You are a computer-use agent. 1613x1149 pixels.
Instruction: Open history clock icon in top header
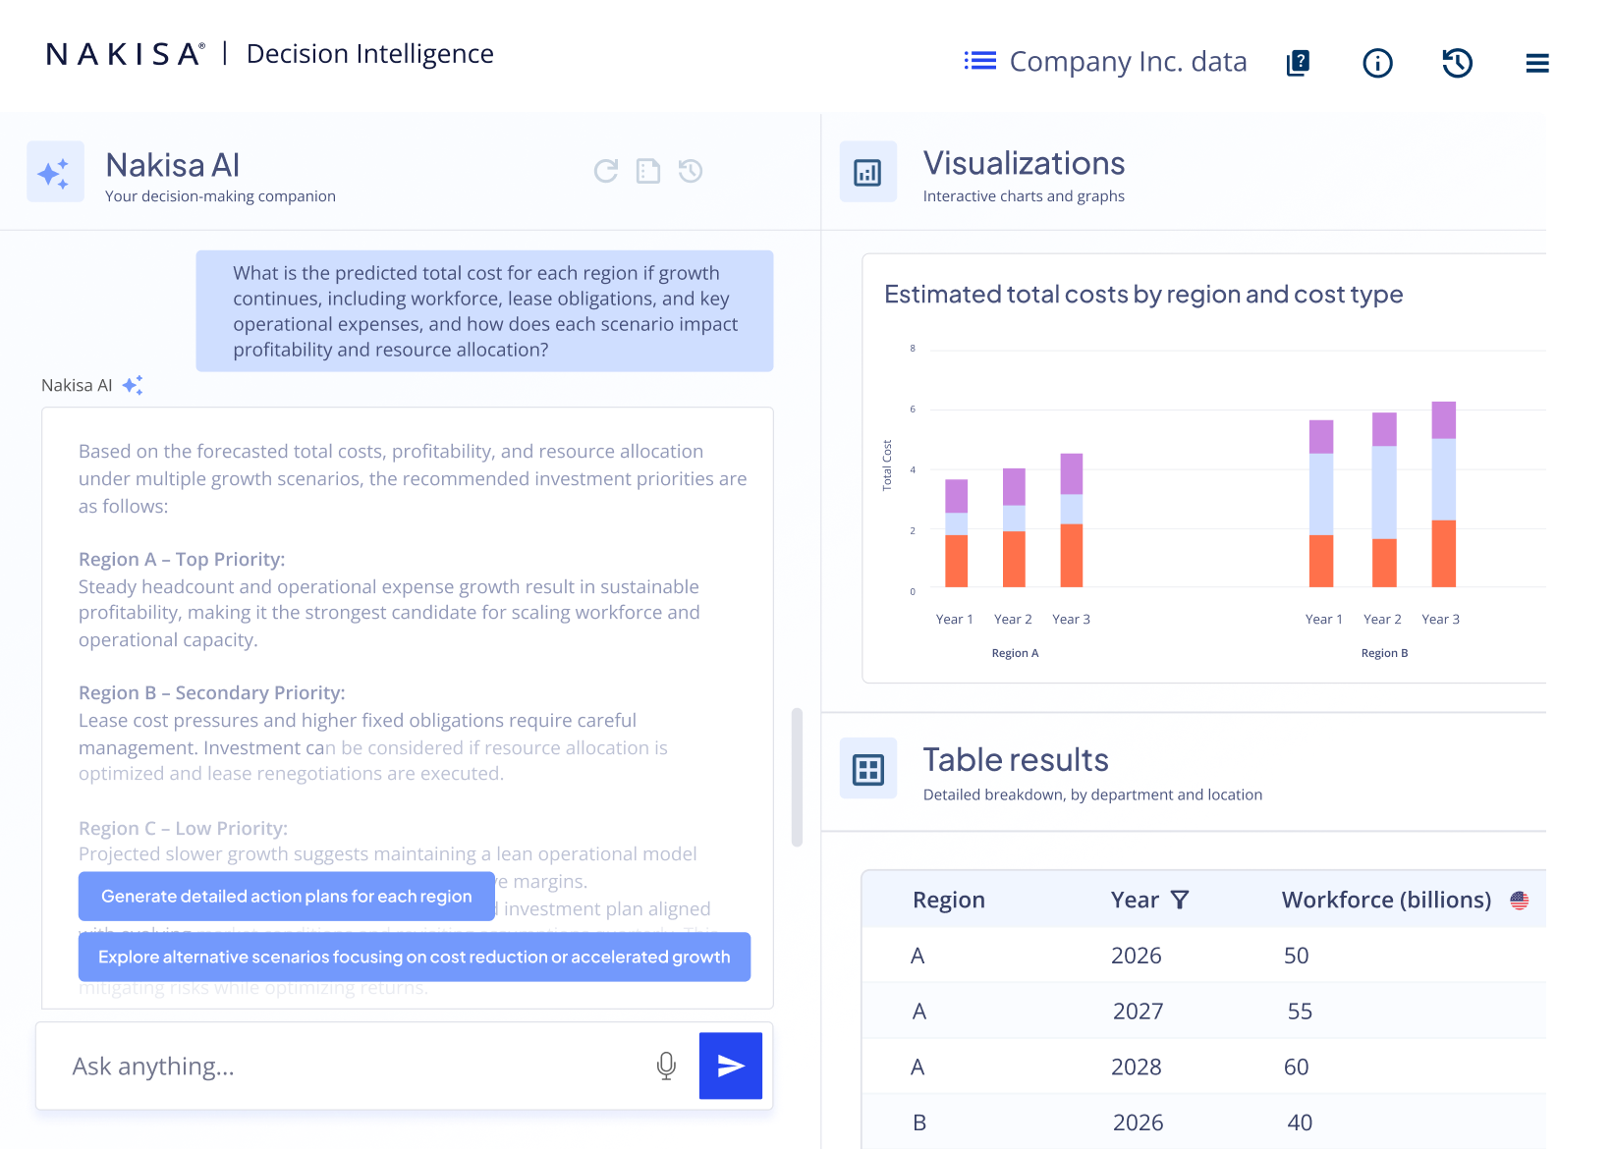pyautogui.click(x=1457, y=64)
